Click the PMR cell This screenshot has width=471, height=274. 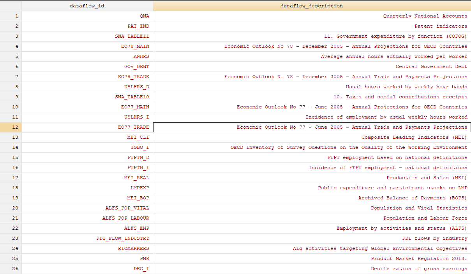tap(87, 258)
